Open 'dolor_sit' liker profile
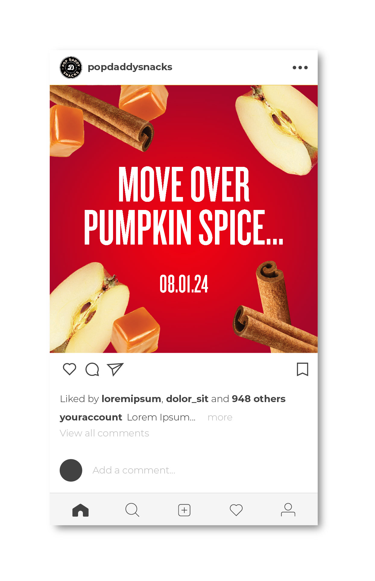Viewport: 375px width, 581px height. click(x=187, y=399)
